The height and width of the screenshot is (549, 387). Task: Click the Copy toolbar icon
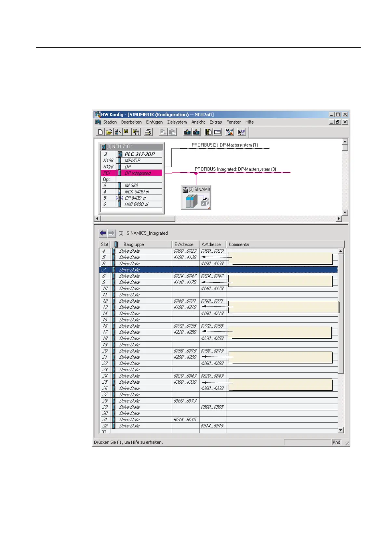pos(163,132)
